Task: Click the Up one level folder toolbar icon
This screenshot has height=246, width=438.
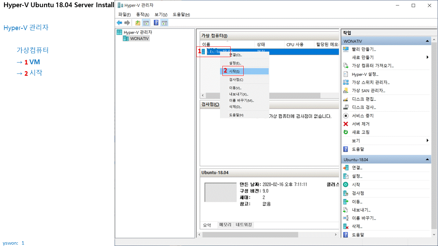Action: pos(138,23)
